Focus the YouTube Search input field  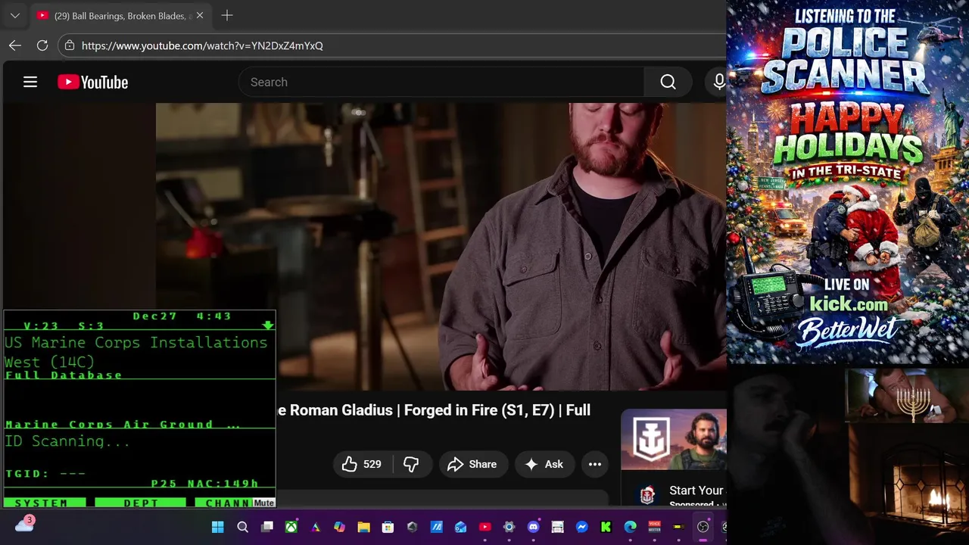[x=441, y=82]
